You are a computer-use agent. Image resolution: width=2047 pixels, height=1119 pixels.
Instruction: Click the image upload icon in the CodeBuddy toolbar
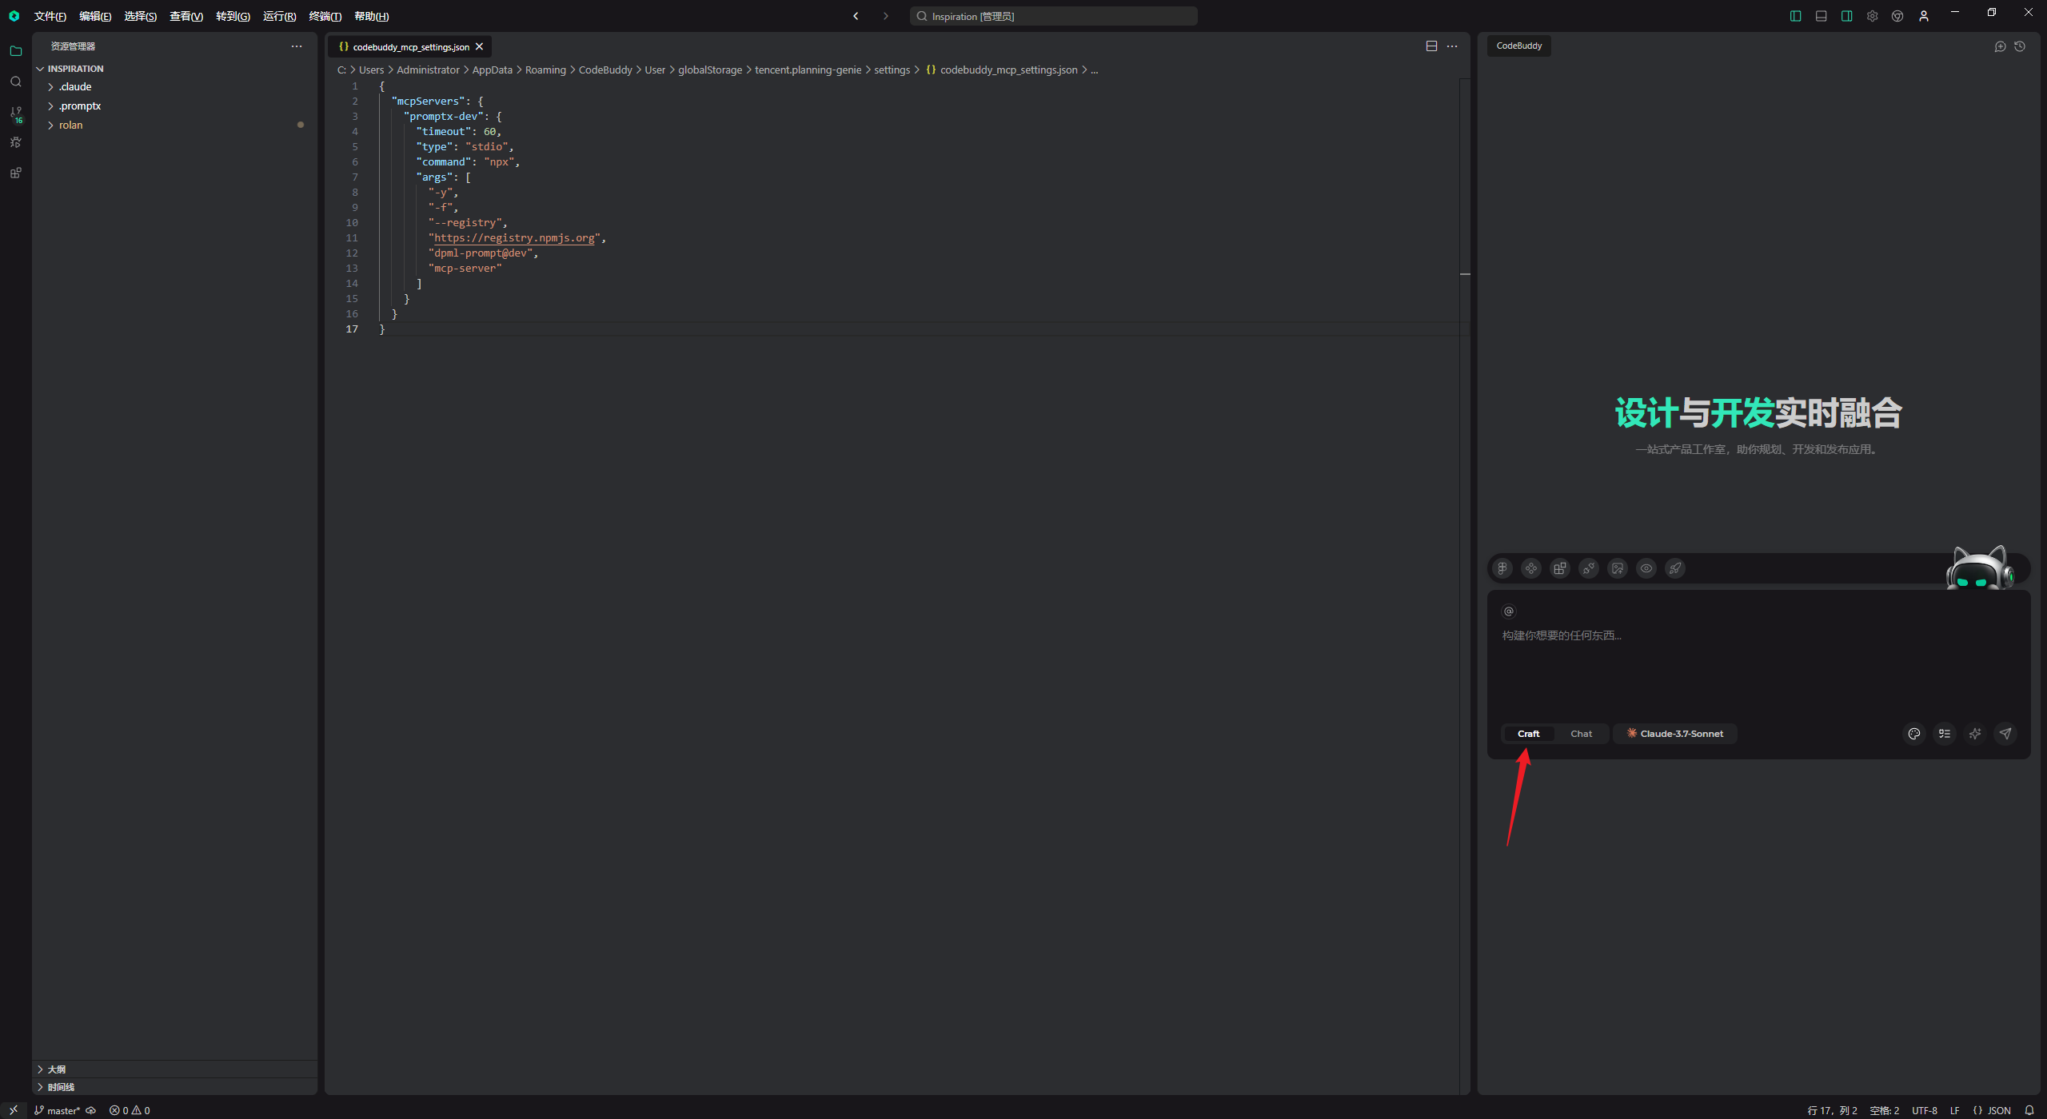pyautogui.click(x=1618, y=568)
